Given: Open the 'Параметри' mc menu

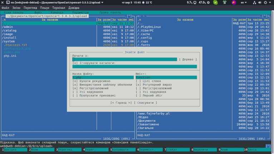Looking at the screenshot, I should click(x=80, y=13).
